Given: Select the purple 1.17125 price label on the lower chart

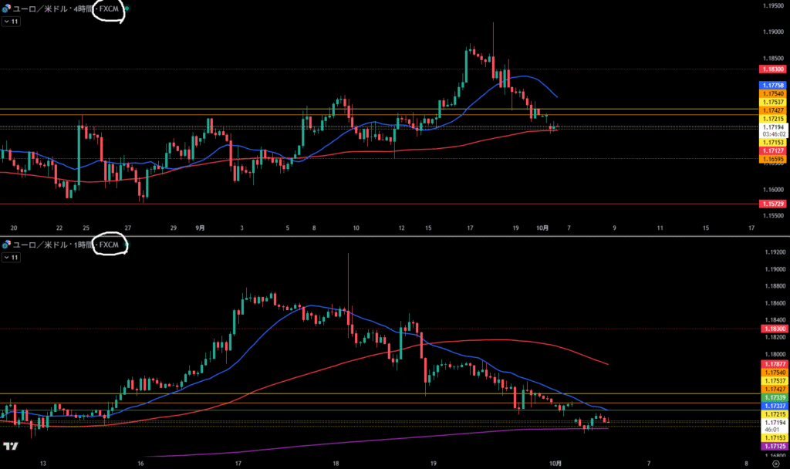Looking at the screenshot, I should (773, 447).
